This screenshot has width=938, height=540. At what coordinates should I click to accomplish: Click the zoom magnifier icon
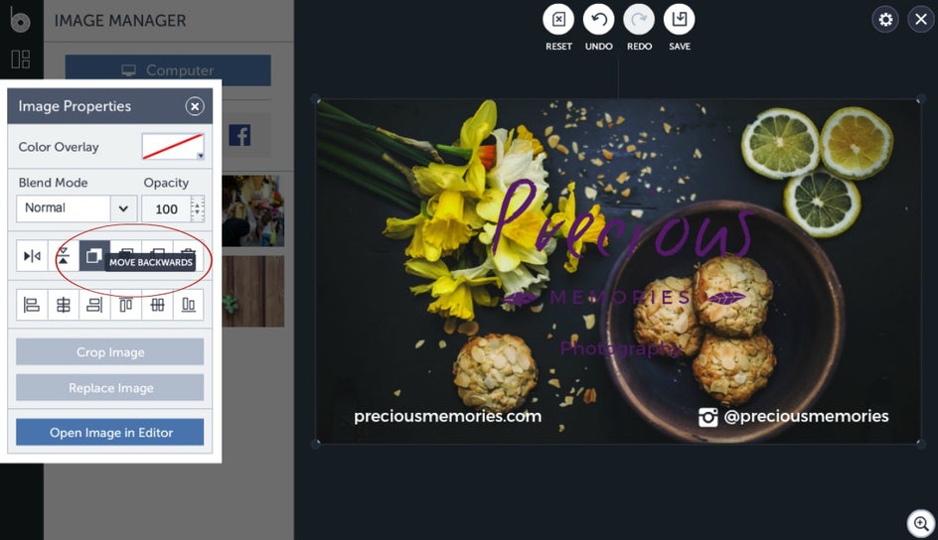coord(921,524)
